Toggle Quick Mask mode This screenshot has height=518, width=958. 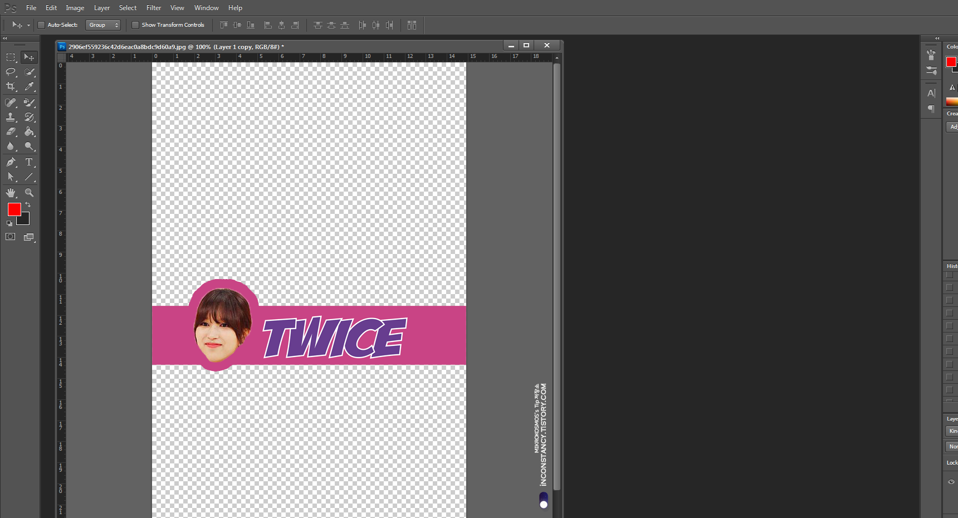[11, 237]
